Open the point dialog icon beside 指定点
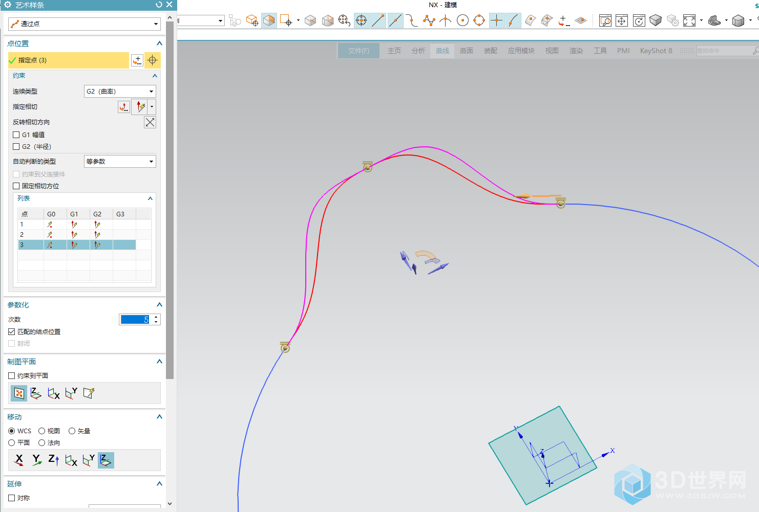Image resolution: width=759 pixels, height=512 pixels. click(x=137, y=60)
